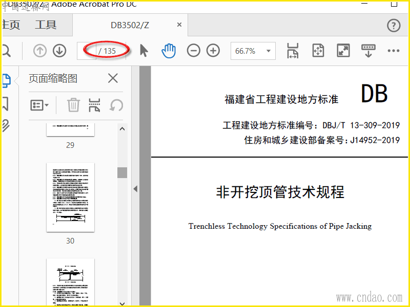
Task: Switch to the 工具 tab
Action: click(x=46, y=25)
